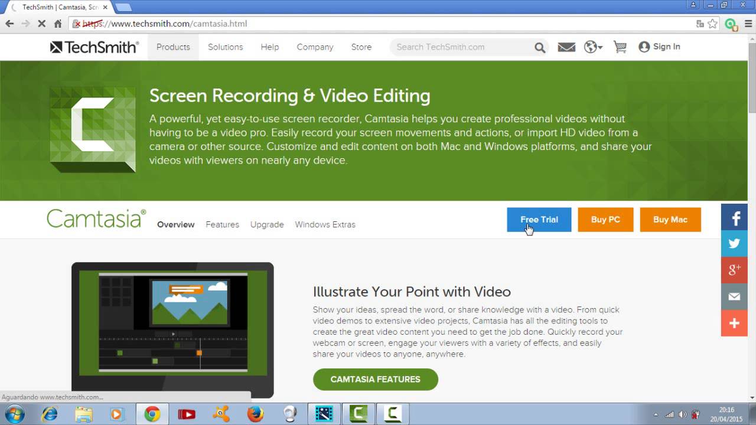The width and height of the screenshot is (756, 425).
Task: Click the TechSmith logo
Action: (x=94, y=47)
